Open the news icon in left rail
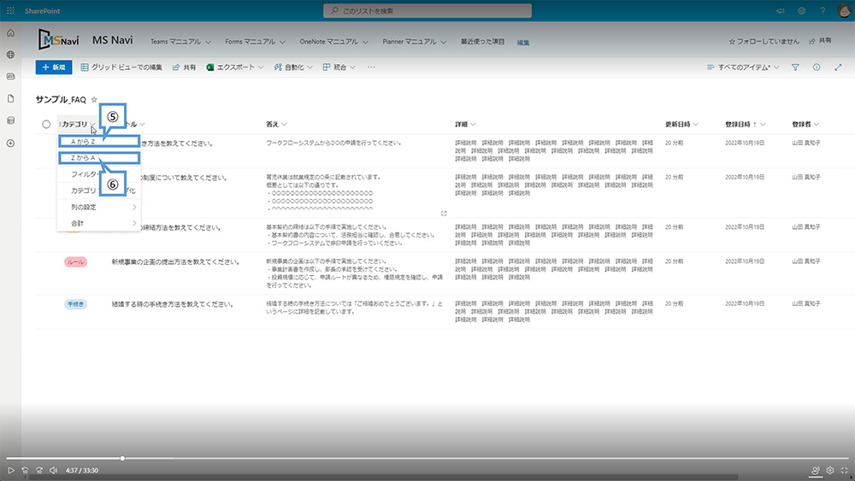The image size is (855, 481). [x=10, y=77]
